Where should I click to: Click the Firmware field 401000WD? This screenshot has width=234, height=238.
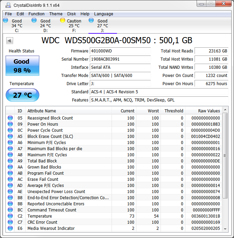[120, 51]
